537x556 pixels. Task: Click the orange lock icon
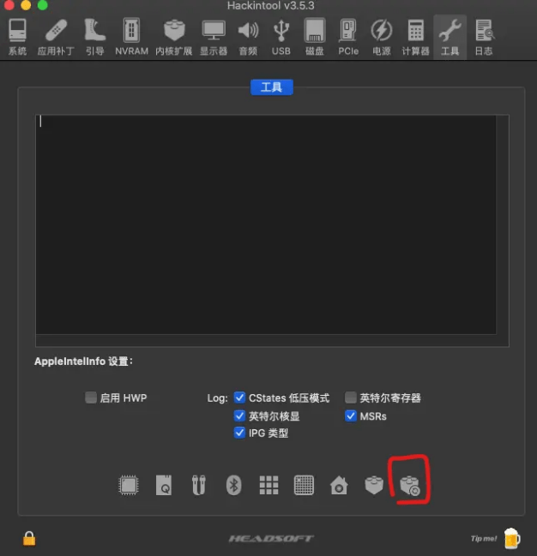pyautogui.click(x=29, y=538)
